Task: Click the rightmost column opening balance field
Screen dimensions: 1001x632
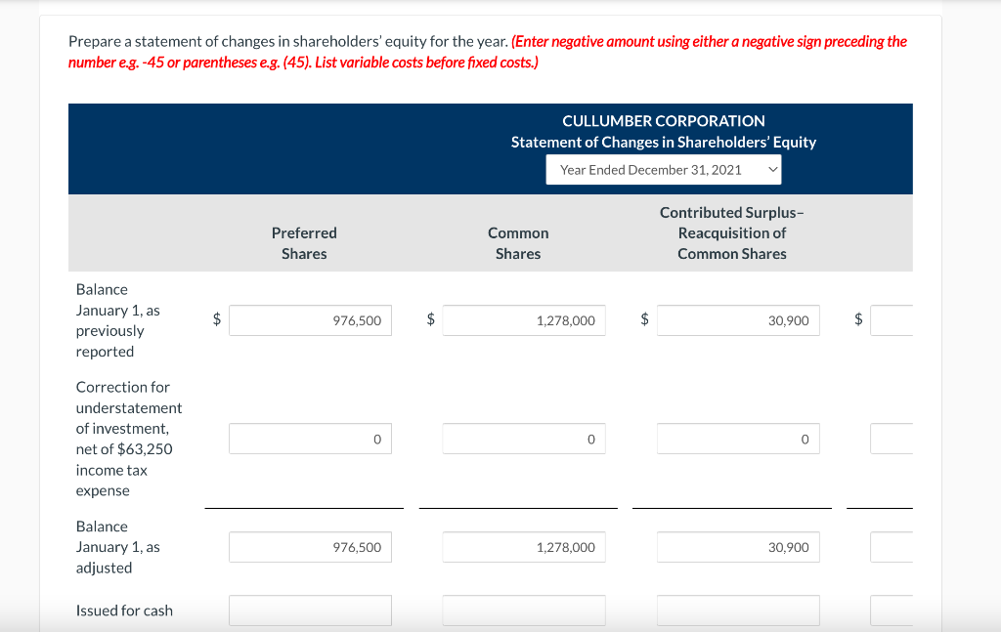Action: (892, 319)
